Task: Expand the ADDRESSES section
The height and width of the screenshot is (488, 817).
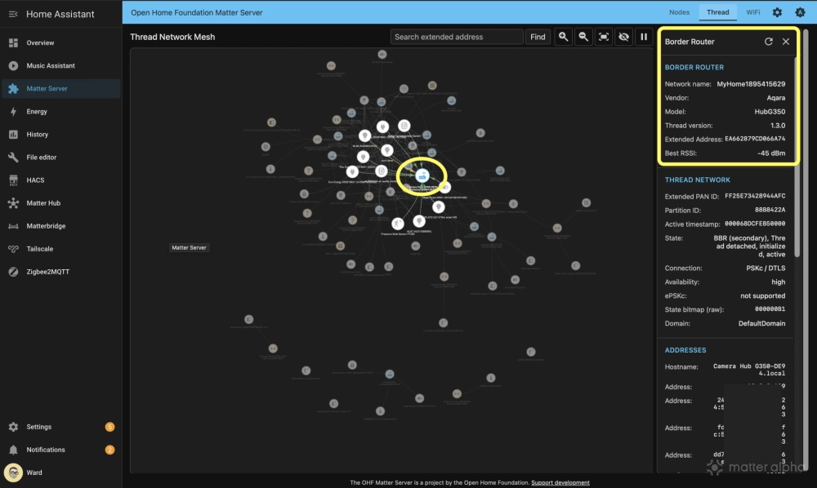Action: click(685, 349)
